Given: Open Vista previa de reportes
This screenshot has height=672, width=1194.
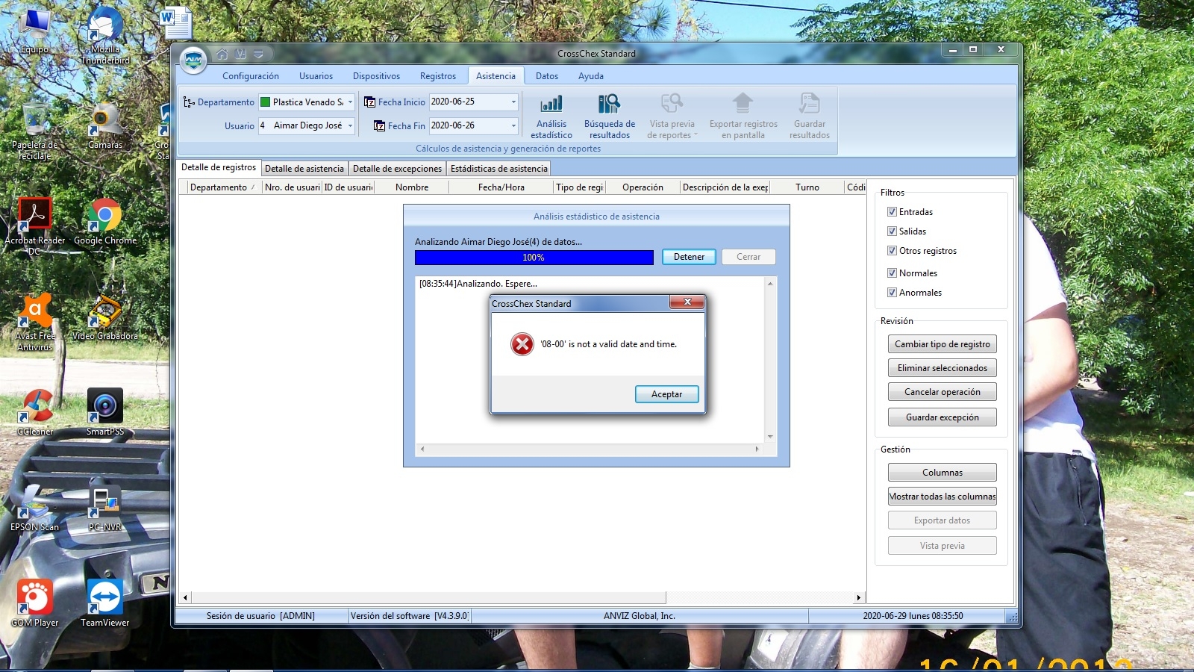Looking at the screenshot, I should click(672, 116).
